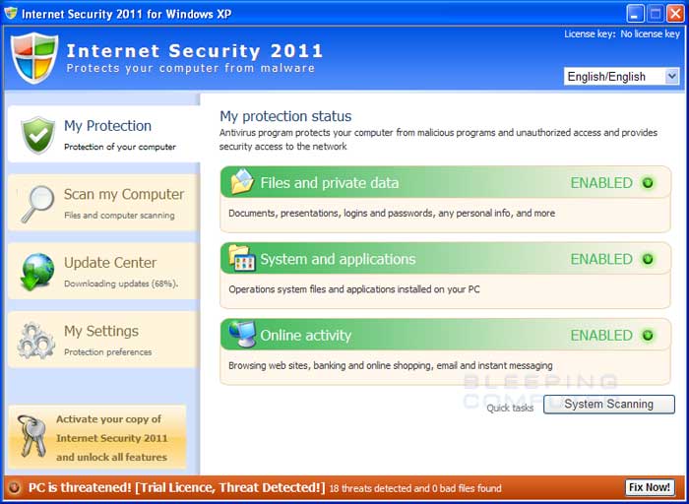
Task: Click the Online activity monitor icon
Action: pos(242,334)
